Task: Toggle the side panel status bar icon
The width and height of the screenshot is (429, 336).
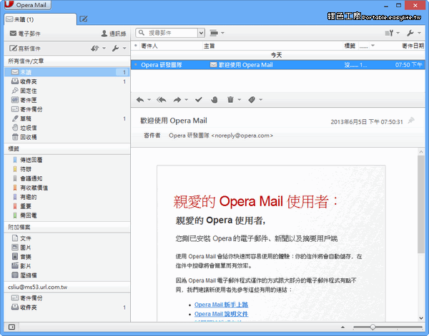Action: click(x=11, y=327)
